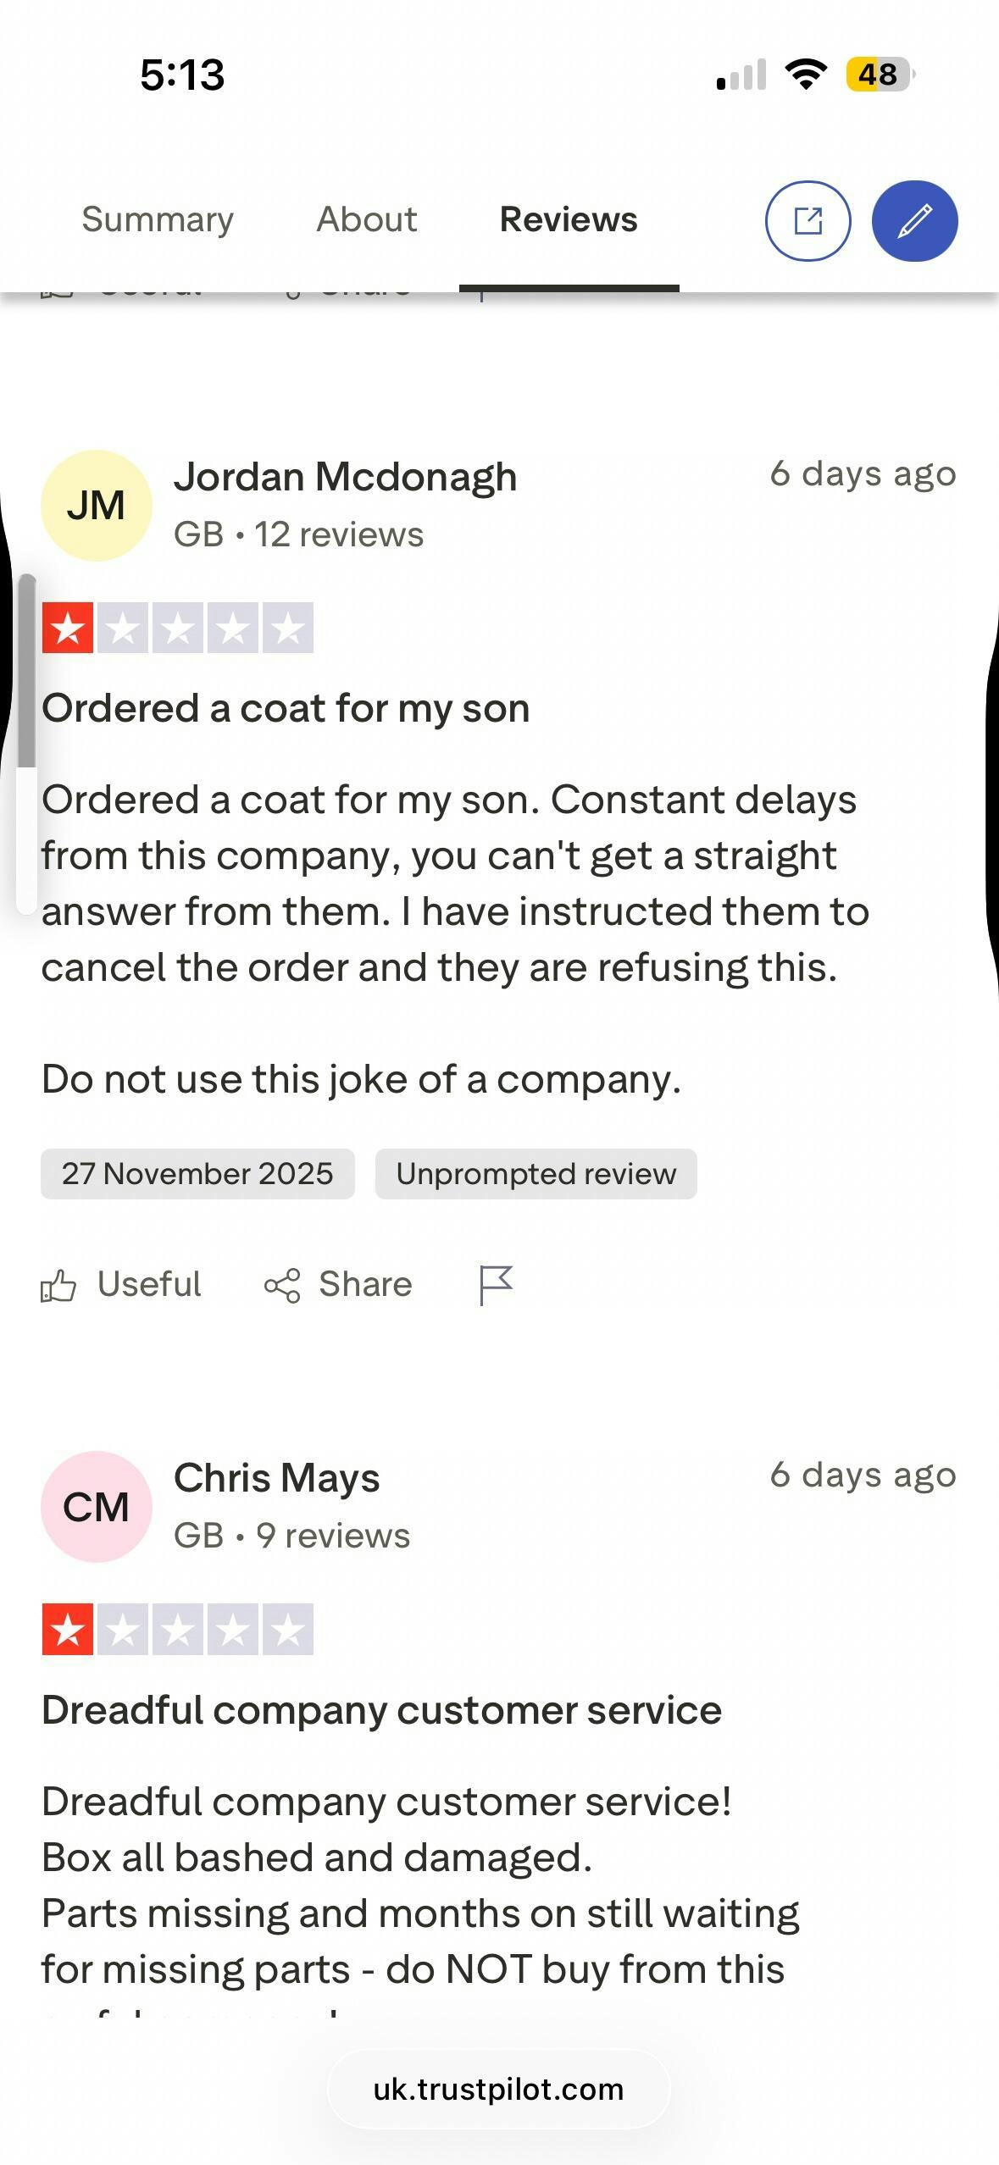
Task: Tap the Wi-Fi status icon
Action: (806, 75)
